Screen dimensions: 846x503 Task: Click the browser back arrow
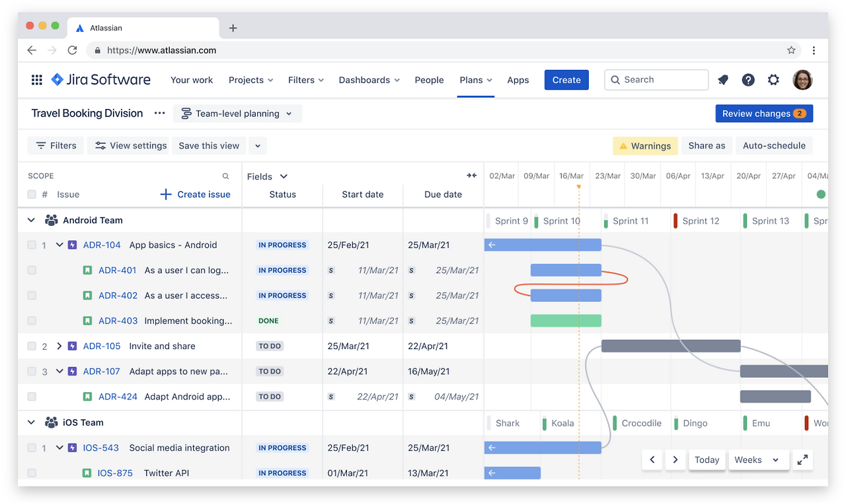pyautogui.click(x=32, y=50)
